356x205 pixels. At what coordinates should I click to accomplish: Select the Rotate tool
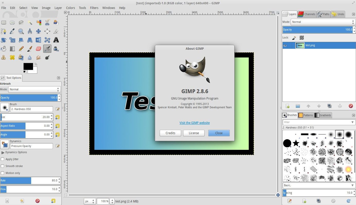4,40
